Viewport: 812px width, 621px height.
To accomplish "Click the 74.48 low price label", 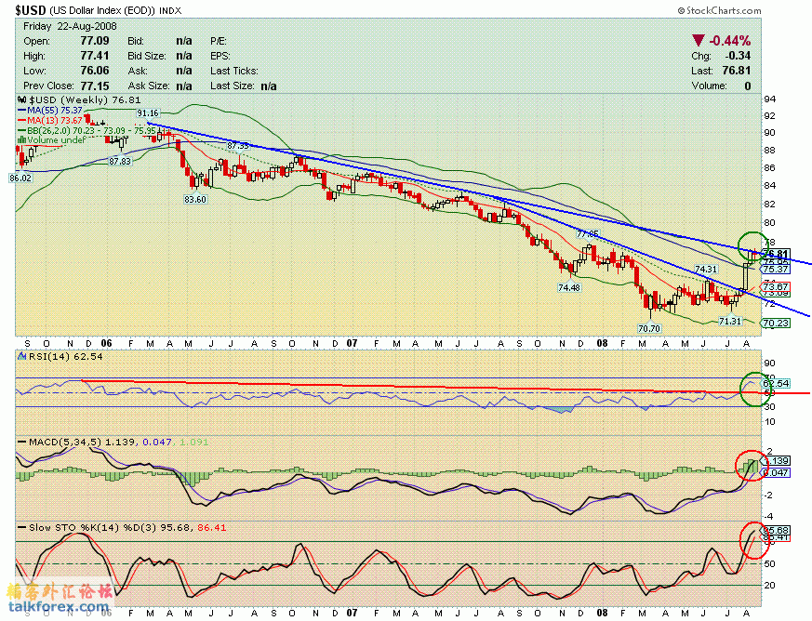I will tap(568, 288).
